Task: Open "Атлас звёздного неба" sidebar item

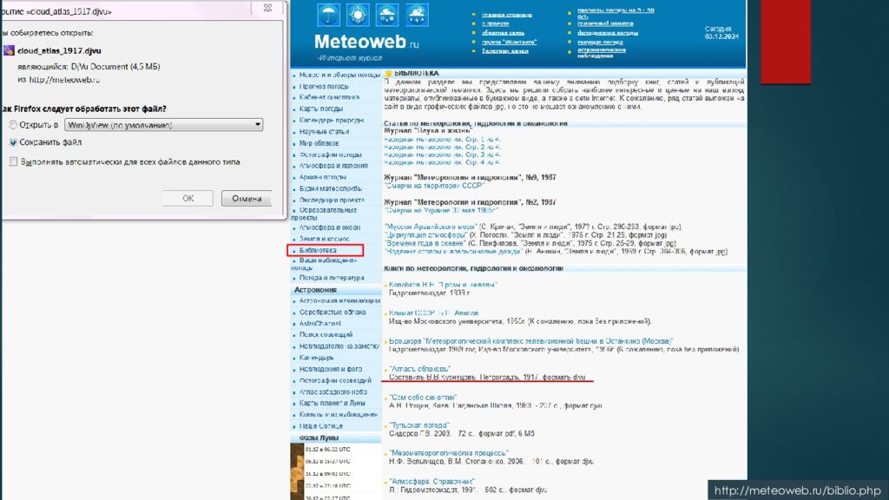Action: pyautogui.click(x=333, y=391)
